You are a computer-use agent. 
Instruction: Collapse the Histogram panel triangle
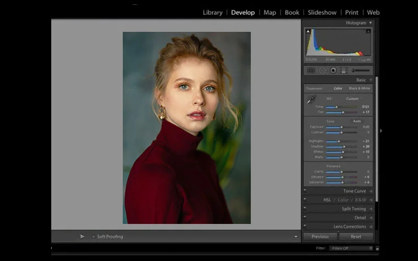(x=370, y=23)
